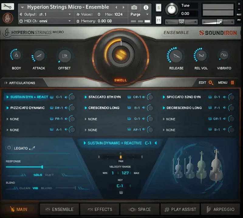Viewport: 243px width, 218px height.
Task: Click the Edit button label
Action: [x=202, y=82]
